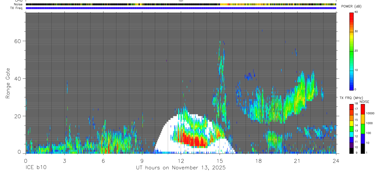Click the CPID value "151"
The height and width of the screenshot is (174, 378).
tap(181, 1)
